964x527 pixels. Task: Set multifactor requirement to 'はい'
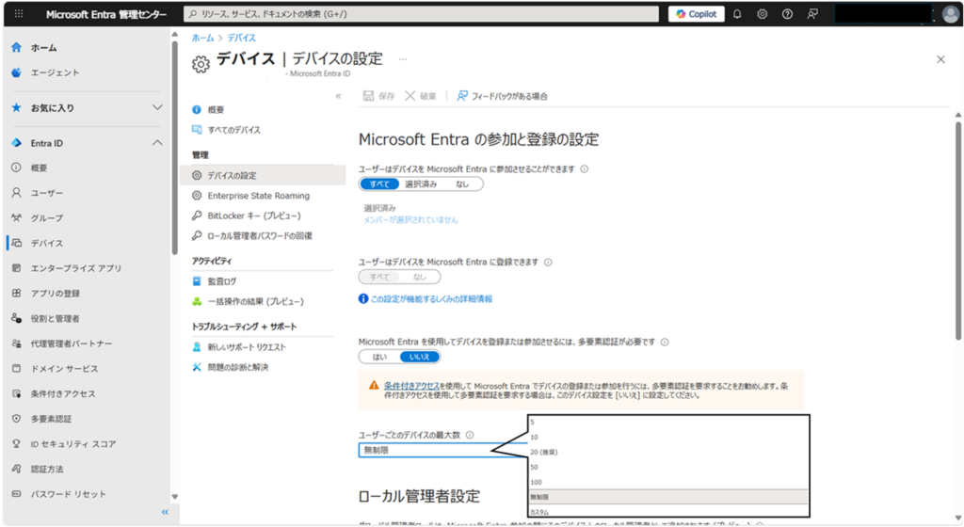click(379, 357)
